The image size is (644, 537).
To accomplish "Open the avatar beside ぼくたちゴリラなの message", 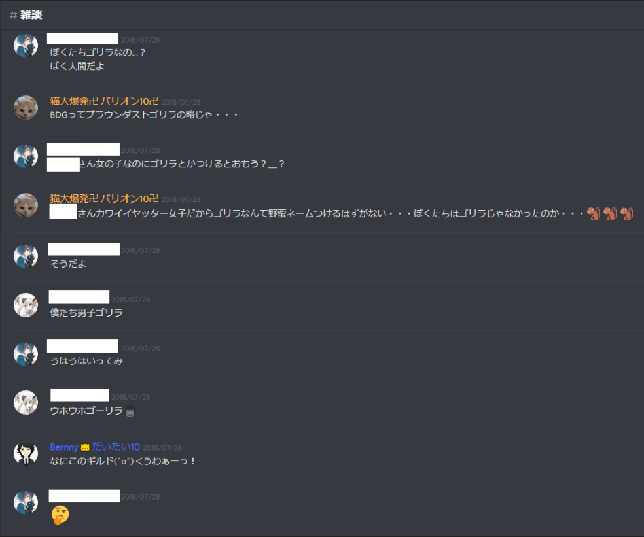I will coord(26,45).
